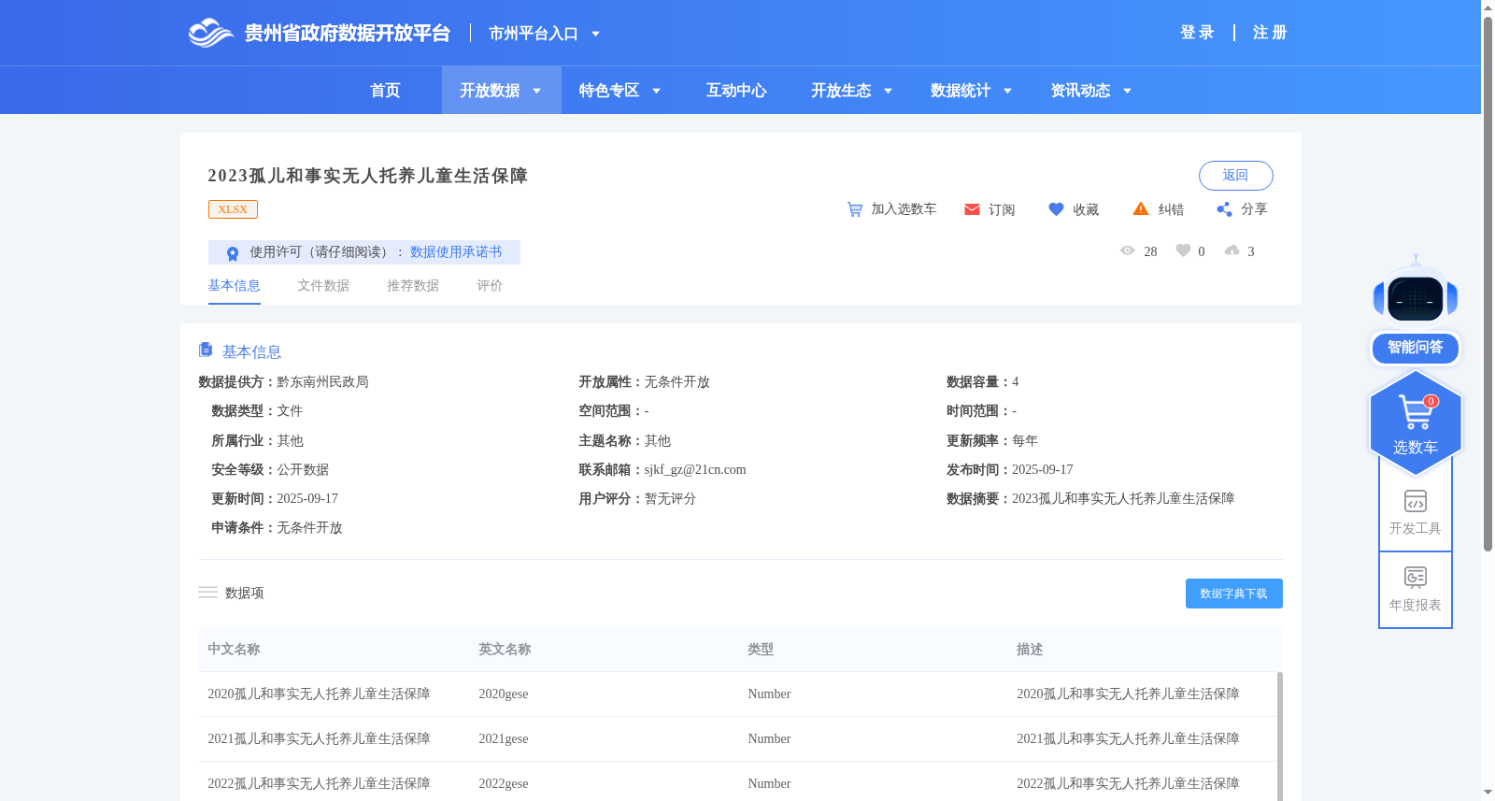Image resolution: width=1495 pixels, height=801 pixels.
Task: Click the gray heart favorites-count icon
Action: [1183, 250]
